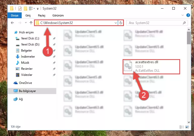Click the scroll up arrow of file list
The height and width of the screenshot is (136, 194).
tap(189, 30)
